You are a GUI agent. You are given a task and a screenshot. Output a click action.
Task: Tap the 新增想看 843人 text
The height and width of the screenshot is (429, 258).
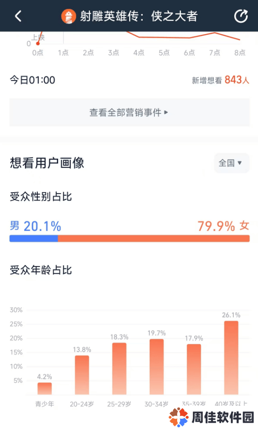pos(220,80)
